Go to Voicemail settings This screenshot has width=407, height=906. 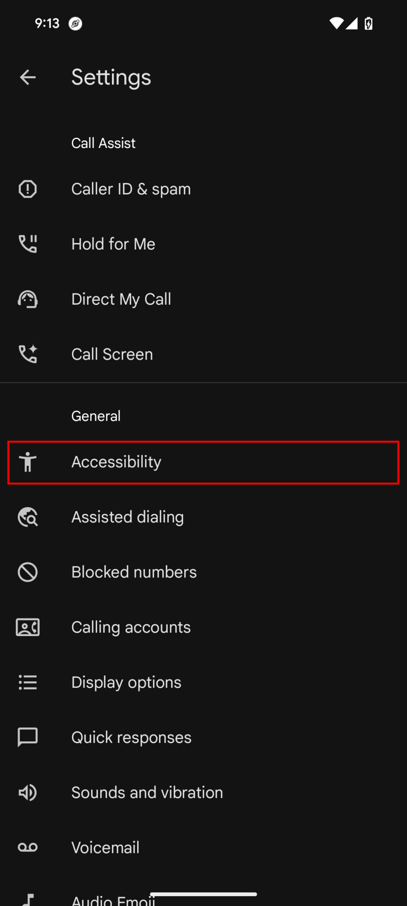click(105, 848)
